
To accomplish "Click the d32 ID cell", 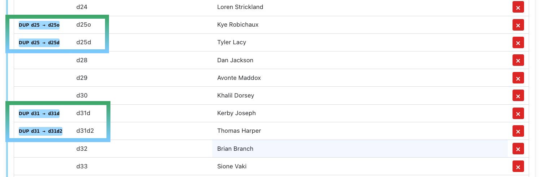I will click(x=82, y=149).
